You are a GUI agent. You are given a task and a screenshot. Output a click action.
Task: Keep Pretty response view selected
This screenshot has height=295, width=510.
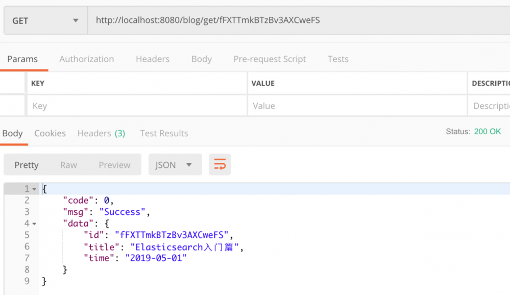[x=27, y=164]
